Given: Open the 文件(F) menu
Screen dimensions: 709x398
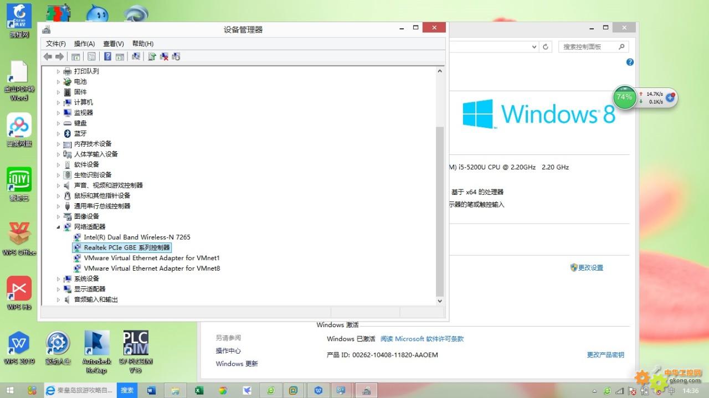Looking at the screenshot, I should click(x=55, y=44).
